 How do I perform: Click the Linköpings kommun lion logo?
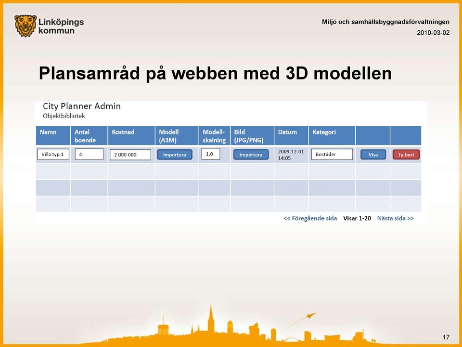pos(26,26)
